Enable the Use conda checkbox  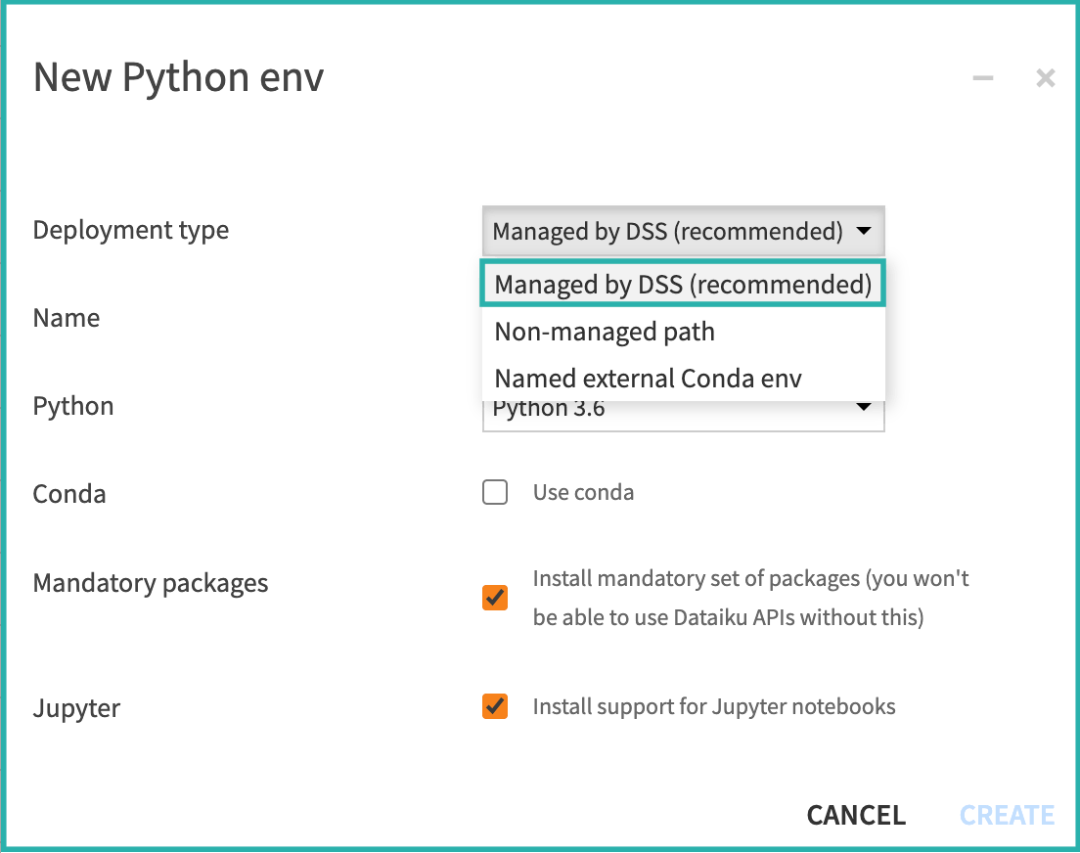coord(495,492)
